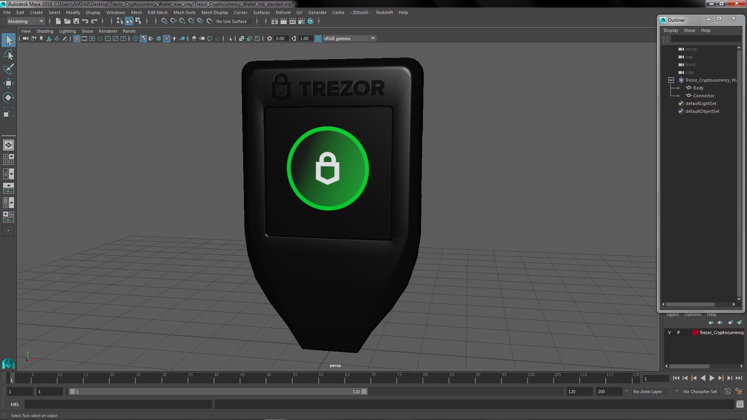Enable snap to points icon

click(x=182, y=21)
